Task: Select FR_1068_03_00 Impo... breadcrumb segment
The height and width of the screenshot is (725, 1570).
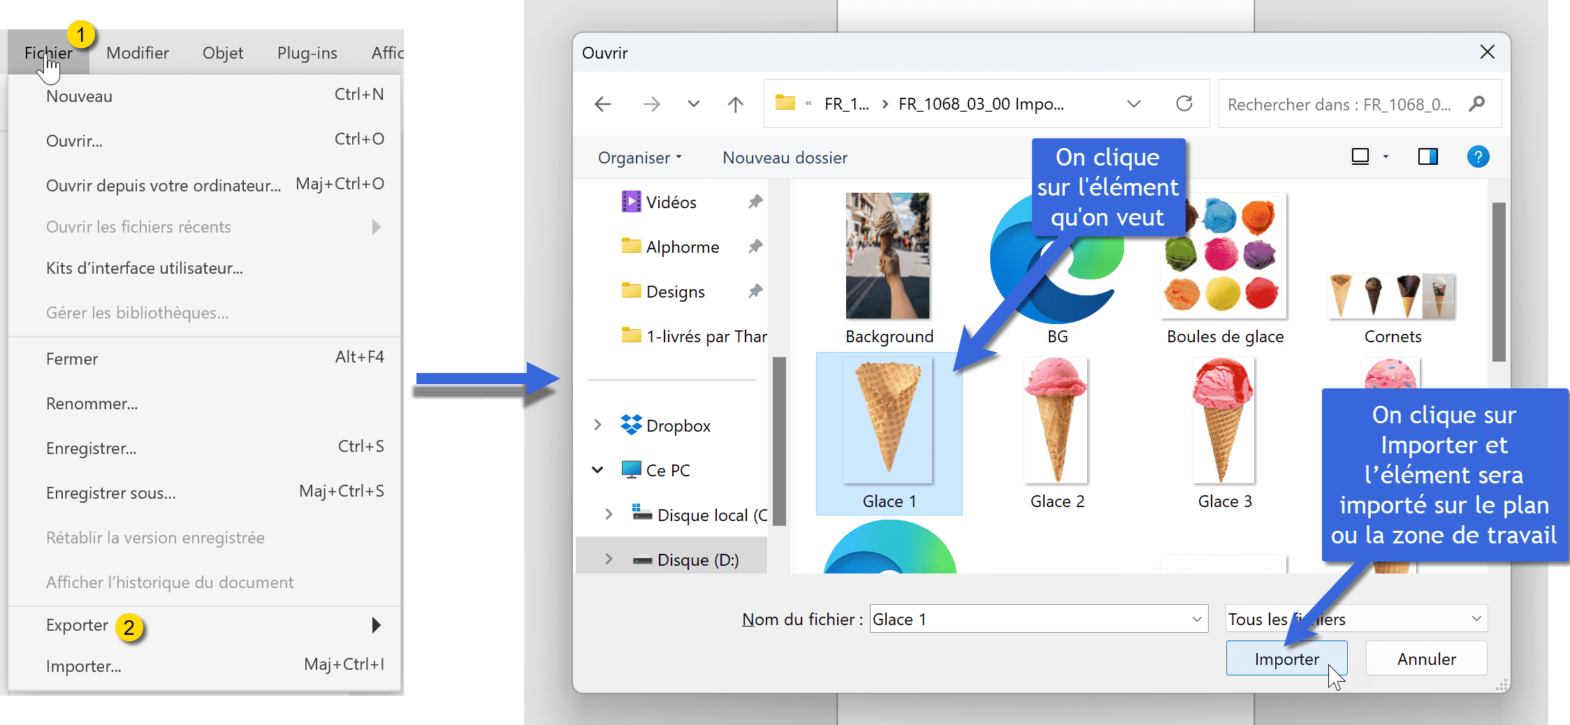Action: 981,104
